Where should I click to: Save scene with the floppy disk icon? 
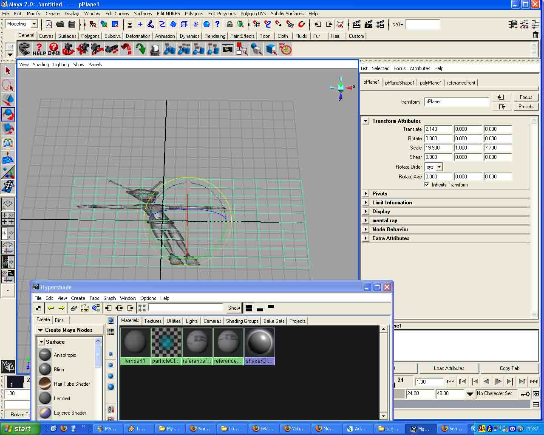click(72, 24)
